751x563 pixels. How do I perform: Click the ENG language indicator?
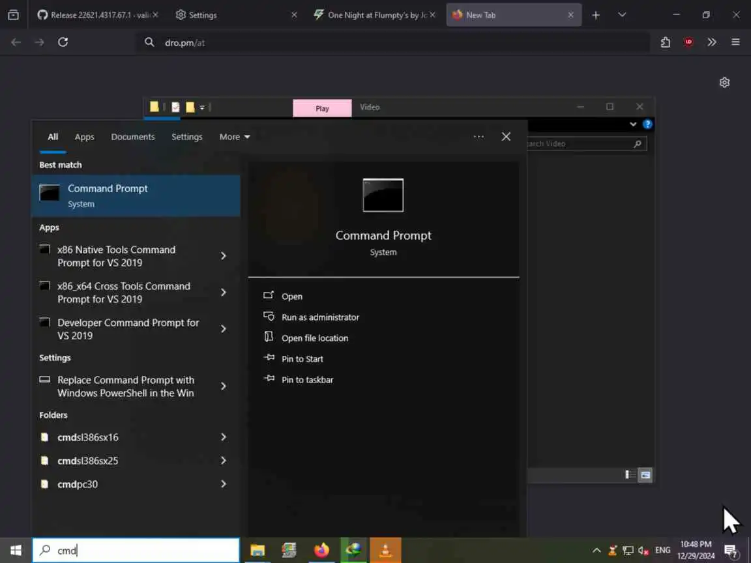[662, 550]
